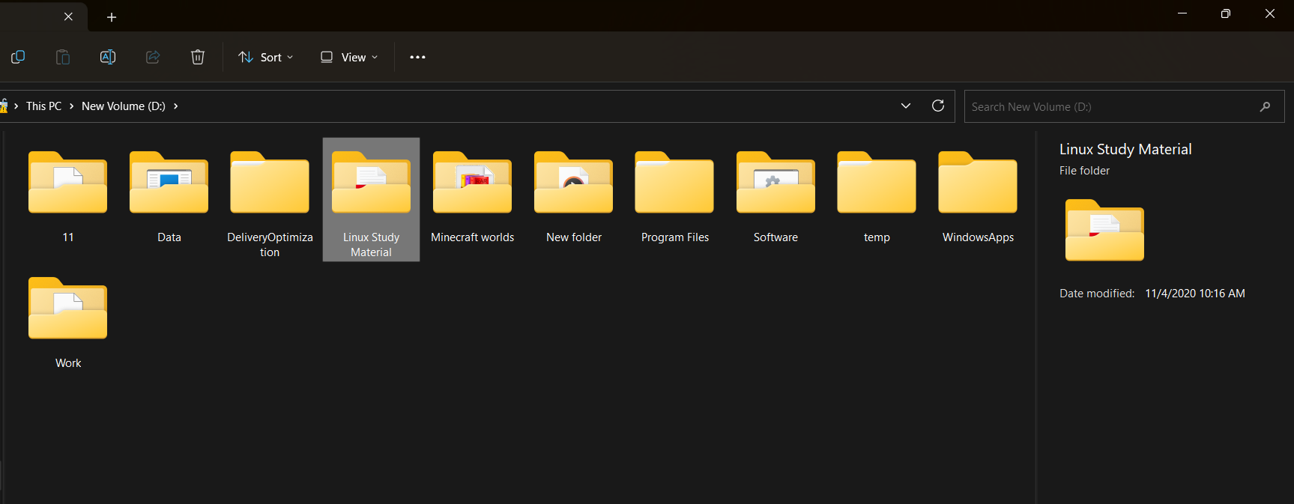The image size is (1294, 504).
Task: Open the View dropdown
Action: 348,57
